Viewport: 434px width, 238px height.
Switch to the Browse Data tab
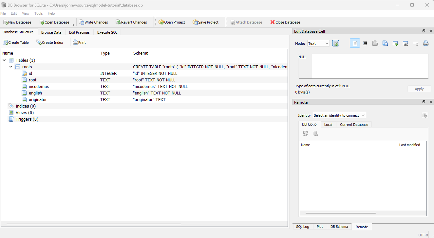(51, 32)
